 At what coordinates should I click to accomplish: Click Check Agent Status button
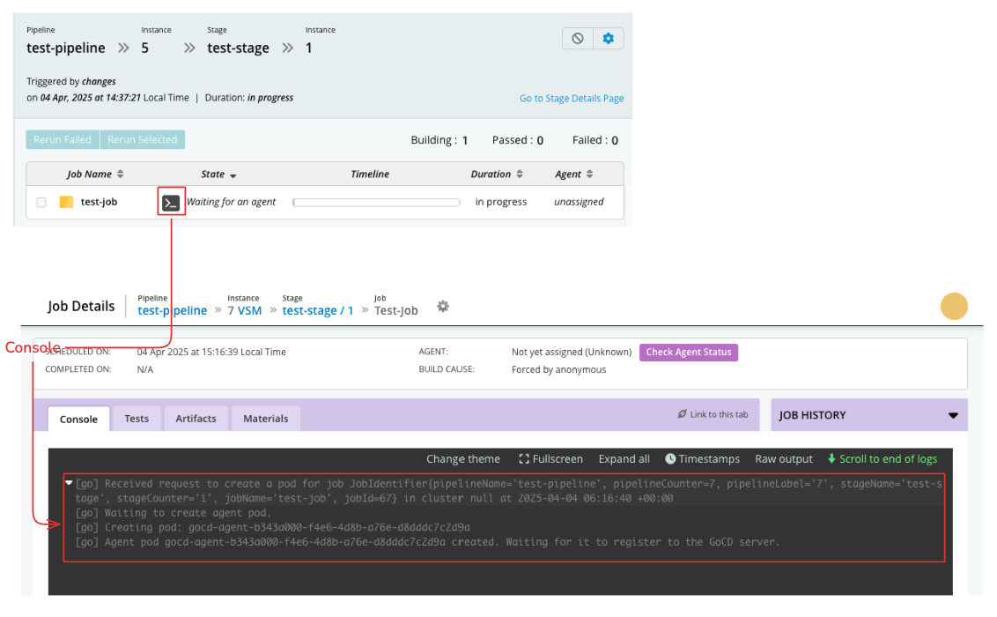pos(689,352)
